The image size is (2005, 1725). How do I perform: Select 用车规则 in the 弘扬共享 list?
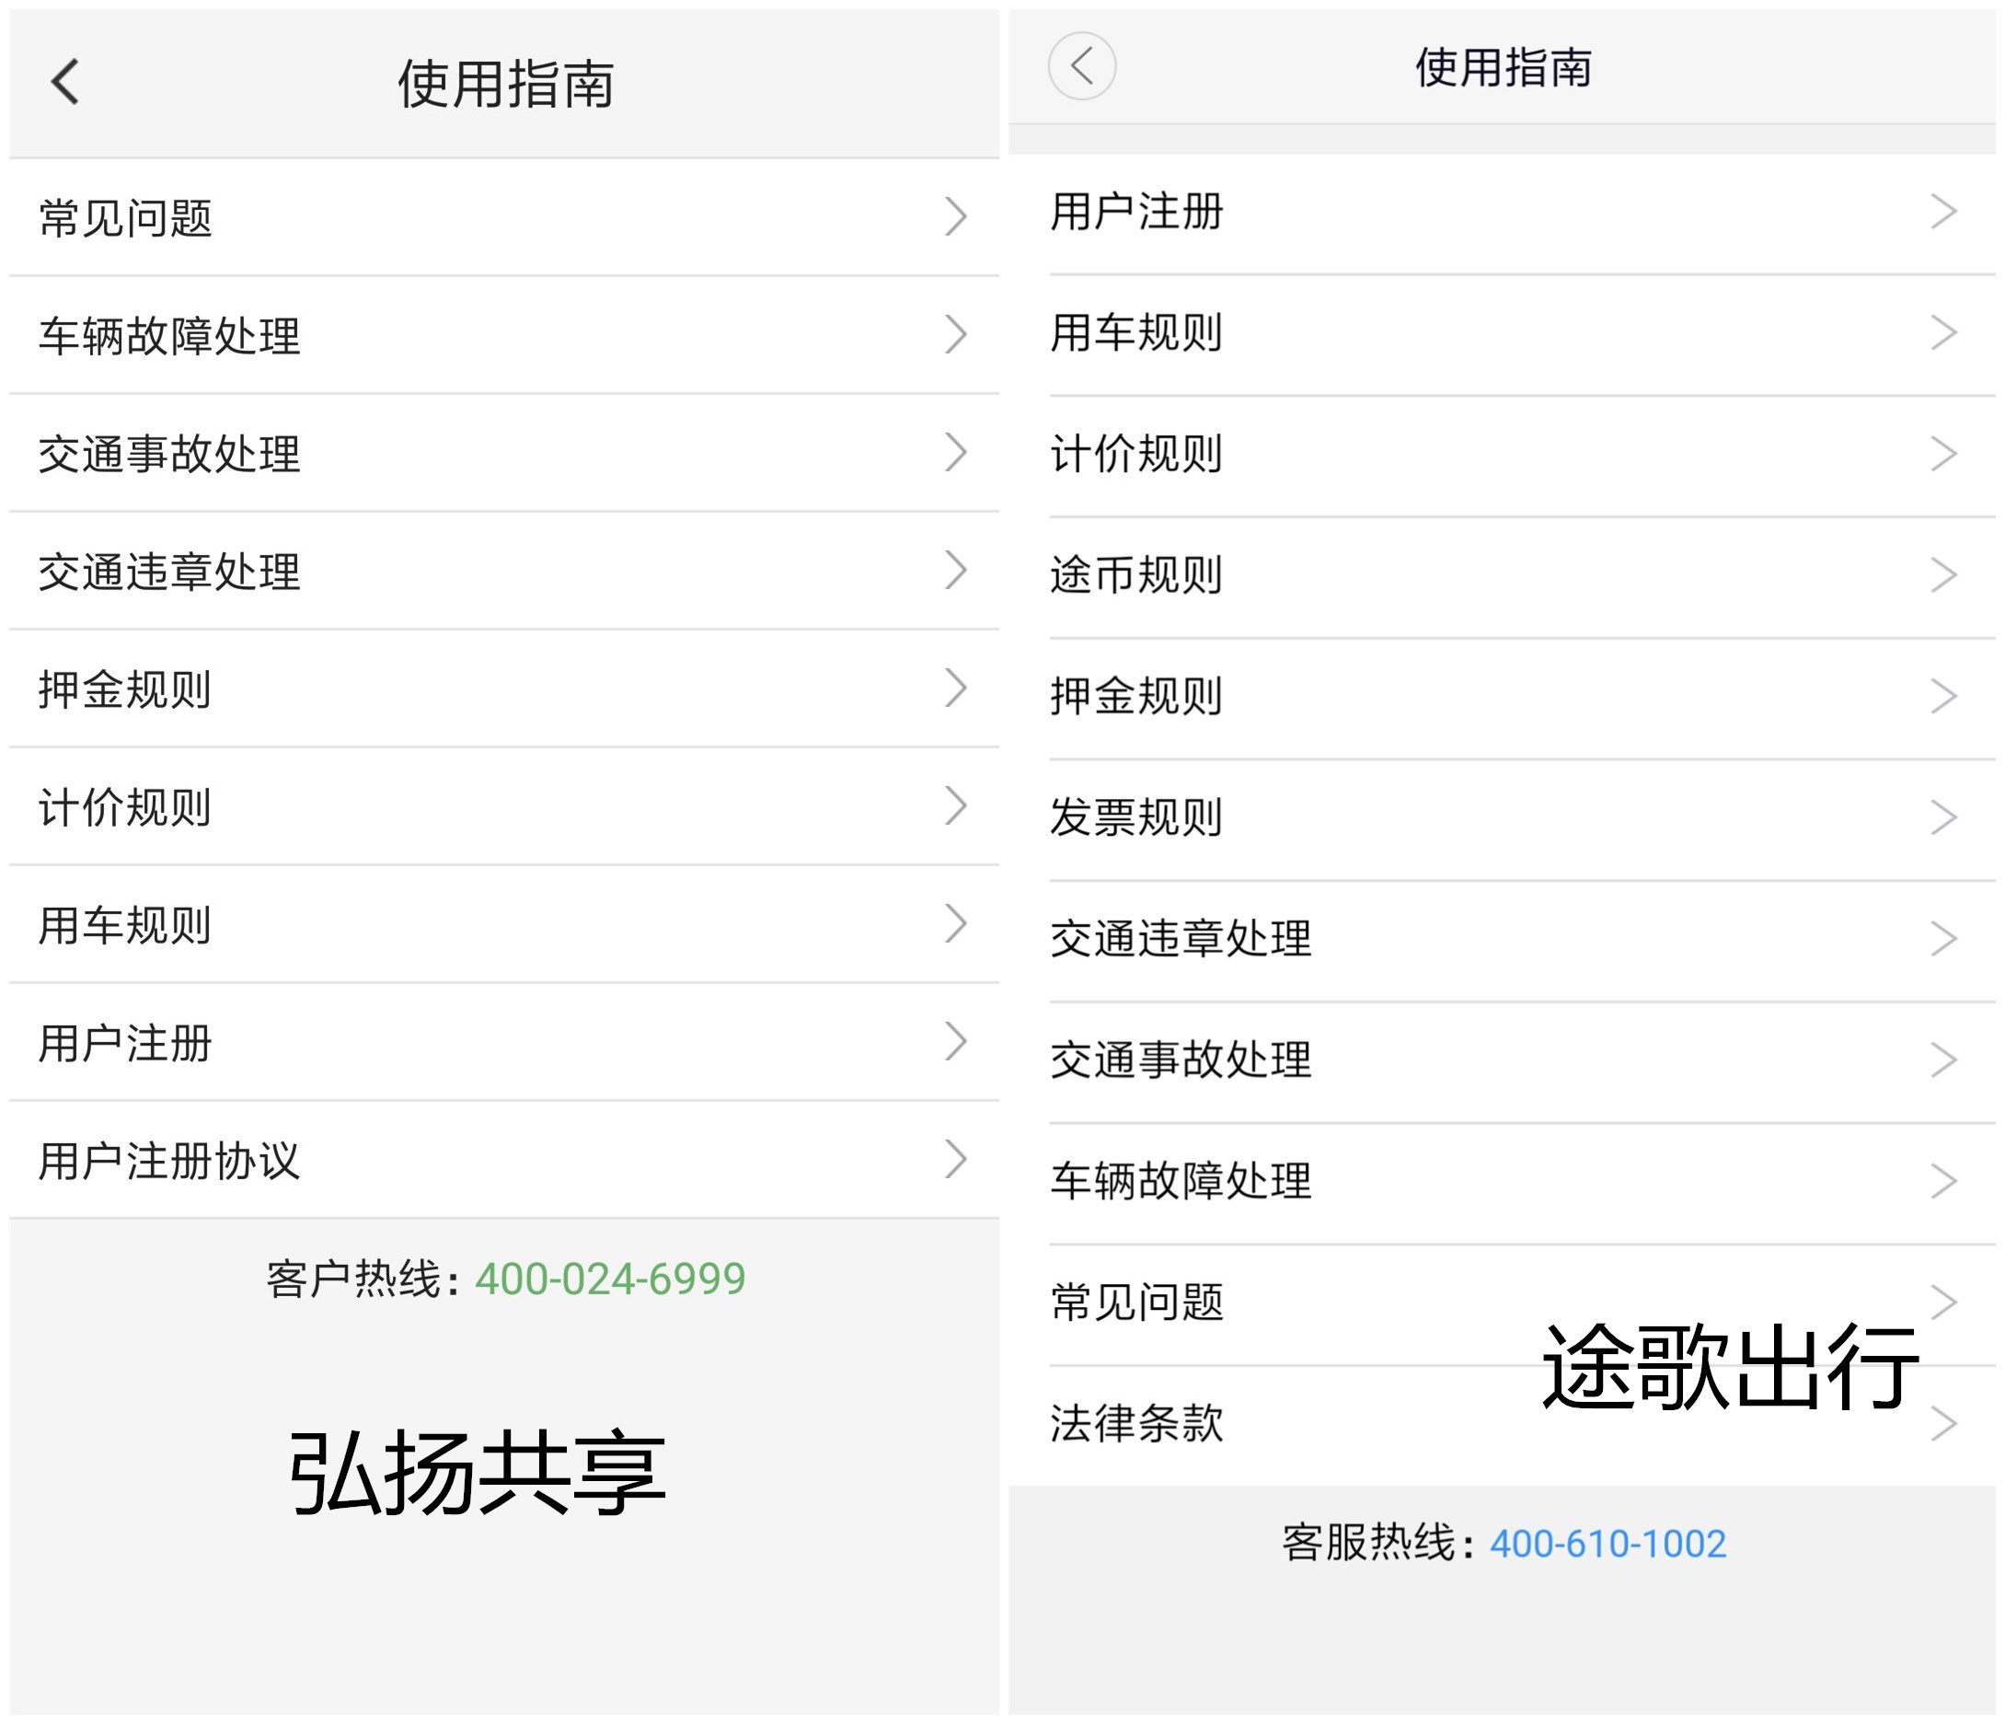(x=504, y=924)
